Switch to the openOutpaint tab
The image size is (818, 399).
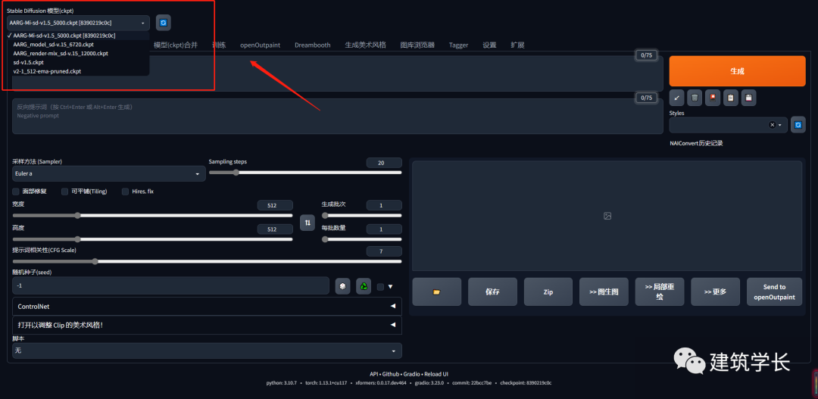click(x=260, y=45)
